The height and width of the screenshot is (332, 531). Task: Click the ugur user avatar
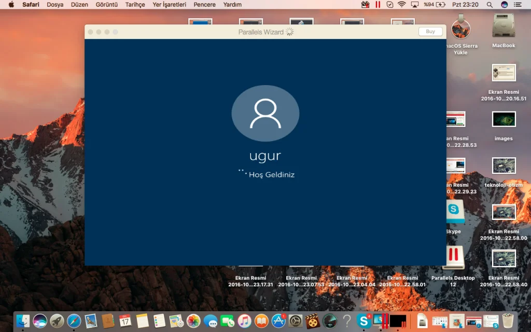coord(265,114)
